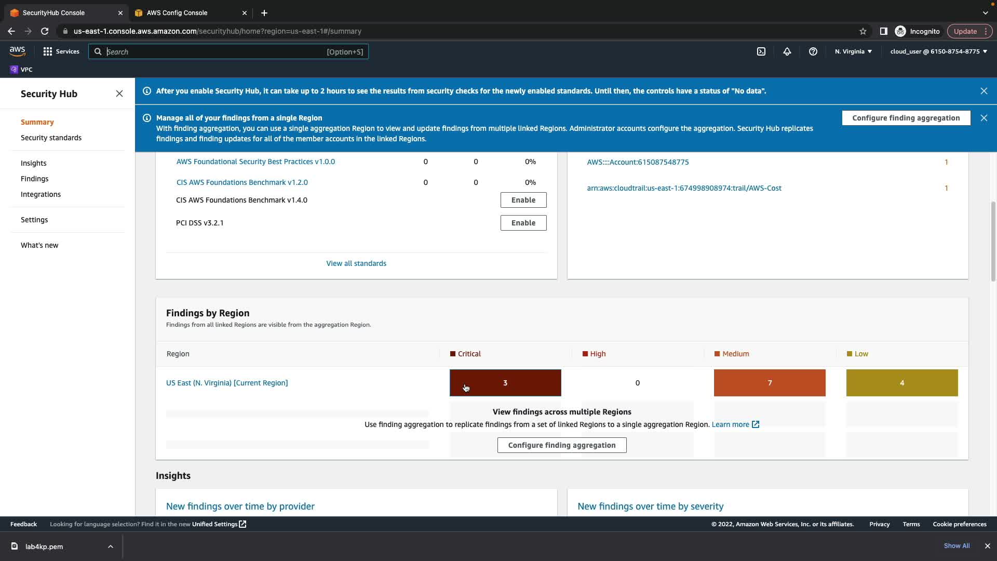The width and height of the screenshot is (997, 561).
Task: Open the View all standards link
Action: pos(356,263)
